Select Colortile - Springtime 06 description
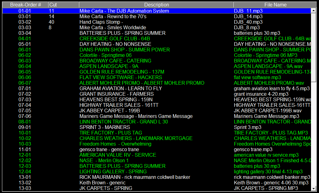 pyautogui.click(x=105, y=55)
